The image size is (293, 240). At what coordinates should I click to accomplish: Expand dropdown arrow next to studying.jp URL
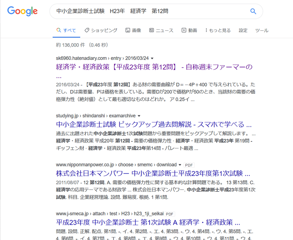pyautogui.click(x=139, y=116)
